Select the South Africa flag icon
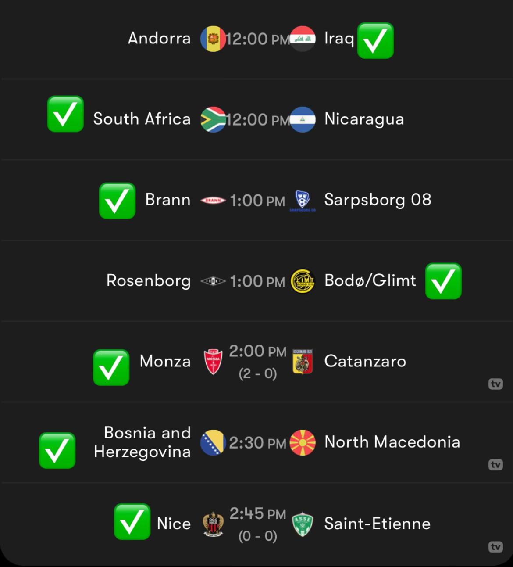Screen dimensions: 513x567 (x=213, y=119)
